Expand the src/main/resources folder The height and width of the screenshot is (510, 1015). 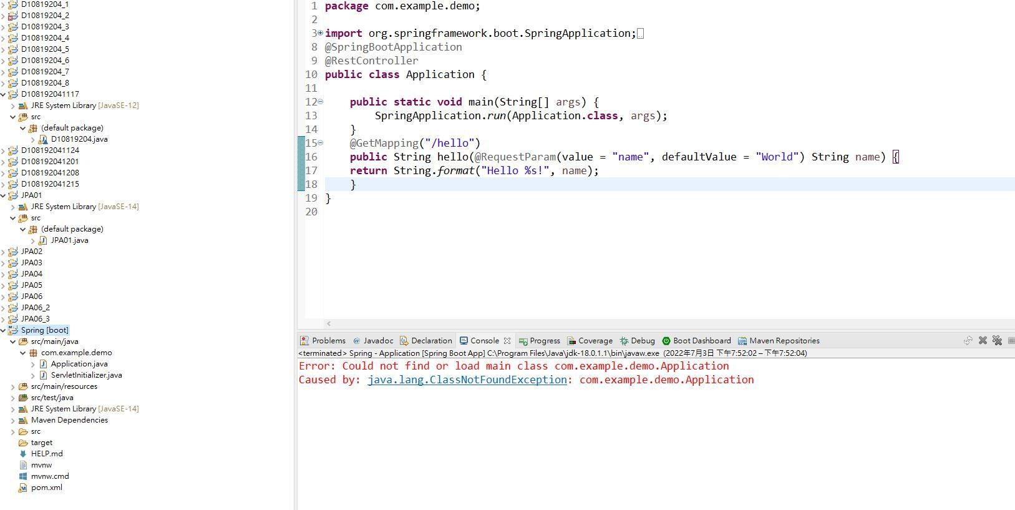(12, 386)
